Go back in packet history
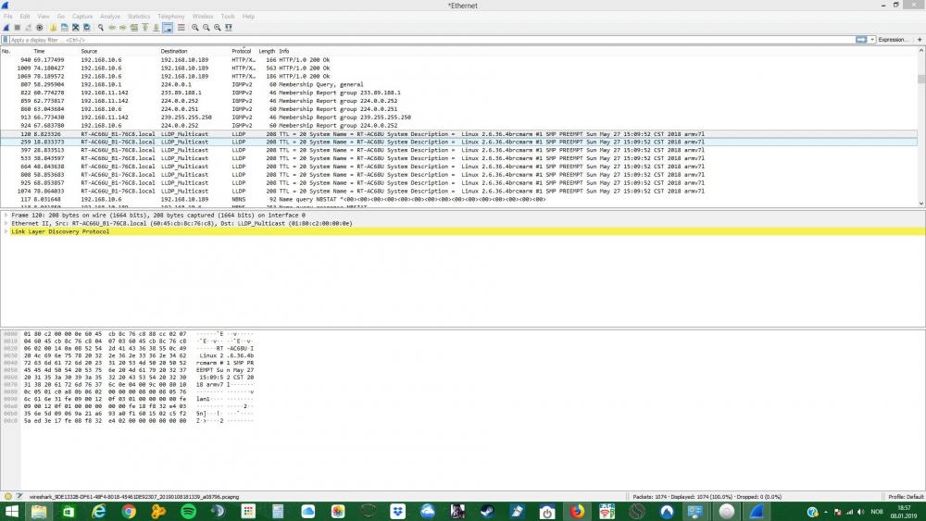 [x=112, y=28]
